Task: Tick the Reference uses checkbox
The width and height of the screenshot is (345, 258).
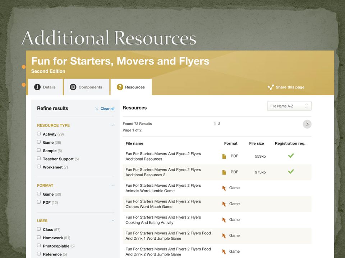Action: coord(39,254)
